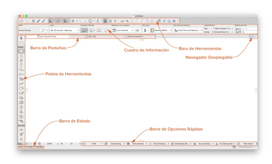272x164 pixels.
Task: Choose the Door tool
Action: (x=21, y=56)
